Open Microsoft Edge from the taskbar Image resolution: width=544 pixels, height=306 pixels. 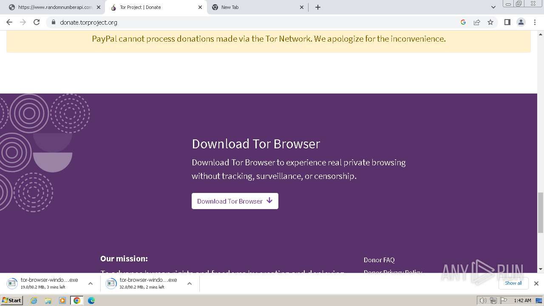point(91,300)
